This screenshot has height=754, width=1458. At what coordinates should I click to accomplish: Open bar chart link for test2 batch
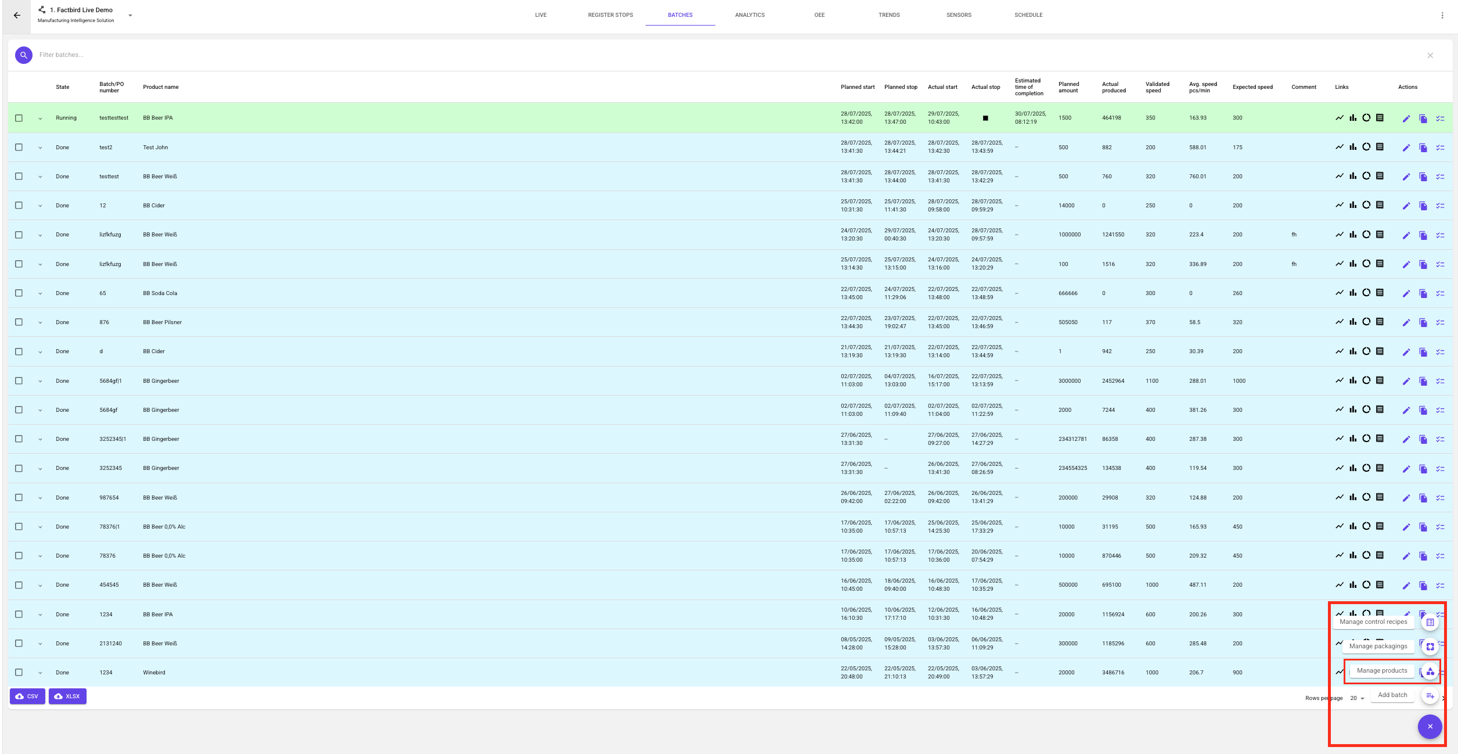click(1353, 147)
